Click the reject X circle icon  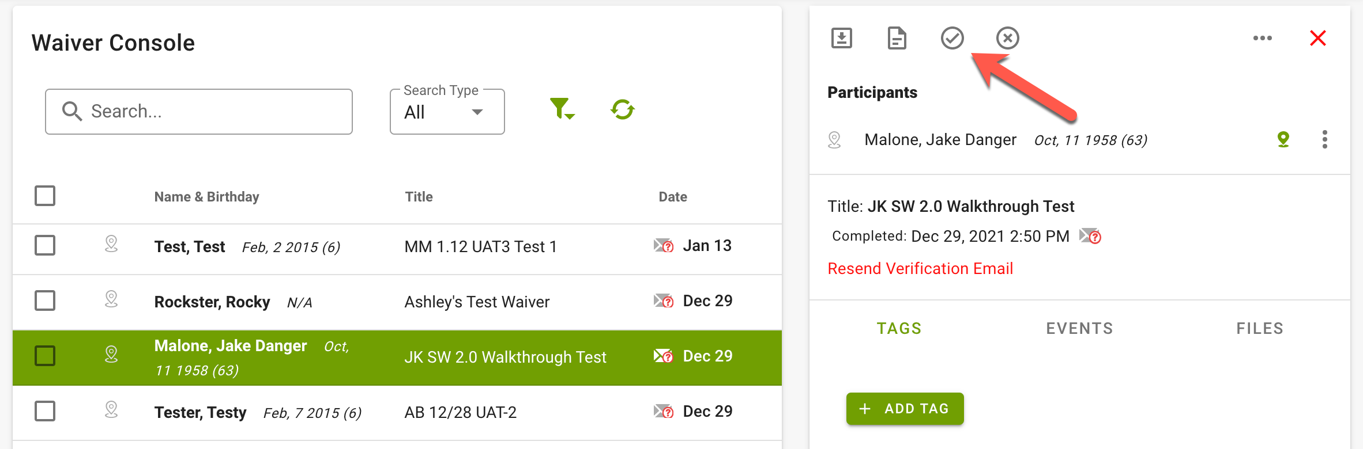pos(1007,38)
